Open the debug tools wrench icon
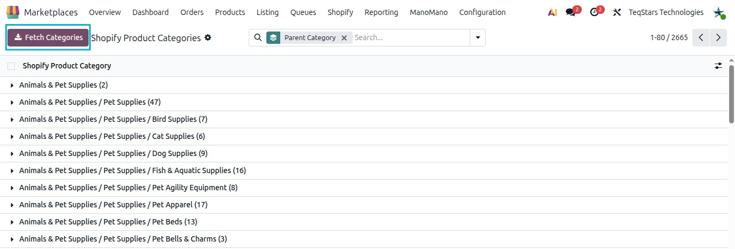 pyautogui.click(x=617, y=12)
